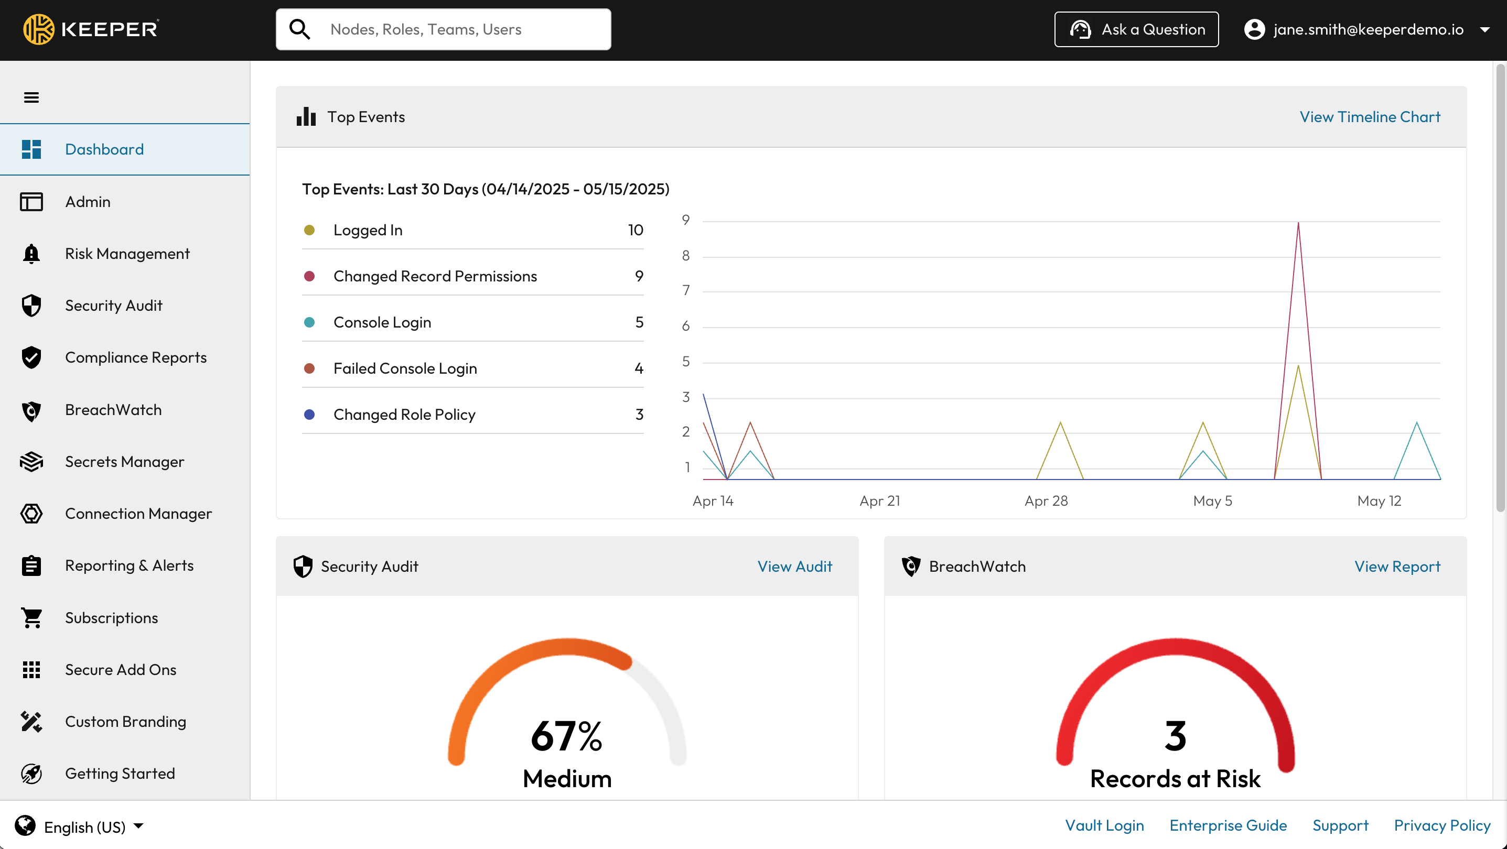Image resolution: width=1507 pixels, height=849 pixels.
Task: Click the Connection Manager hexagon icon
Action: tap(31, 514)
